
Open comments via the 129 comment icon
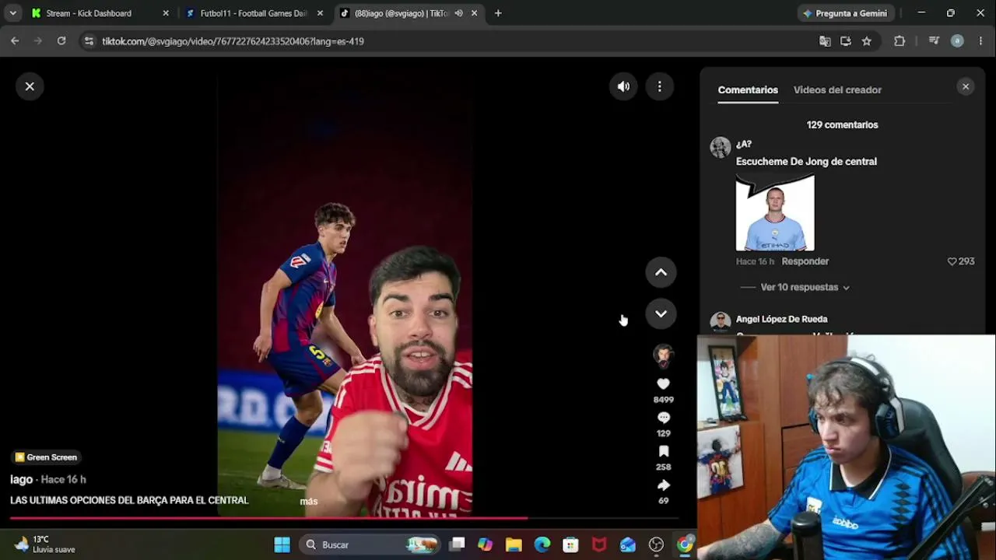663,418
